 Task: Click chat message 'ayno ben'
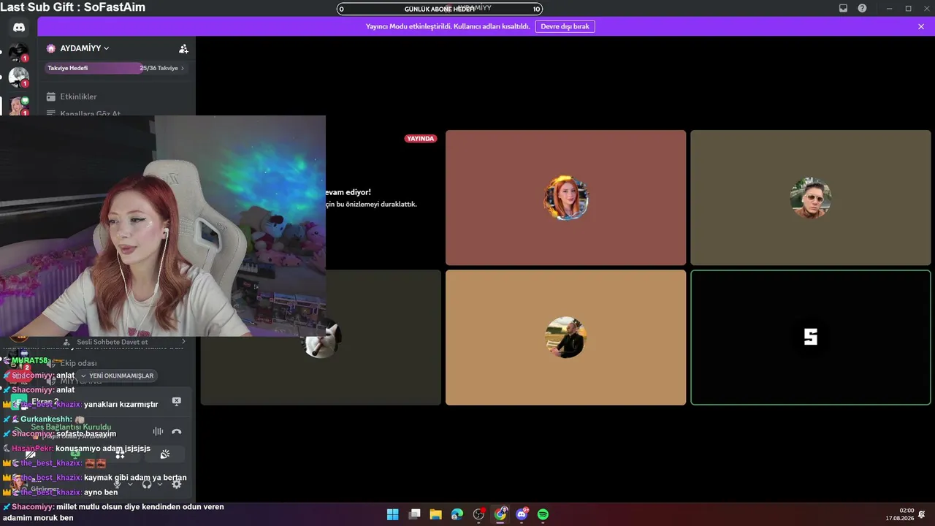pos(101,492)
